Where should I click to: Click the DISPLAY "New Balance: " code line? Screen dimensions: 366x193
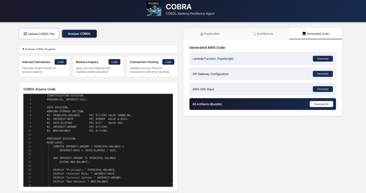coord(81,182)
